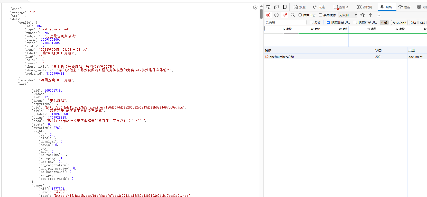Sort by 类型 type column header
Viewport: 427px width, 197px height.
(417, 50)
